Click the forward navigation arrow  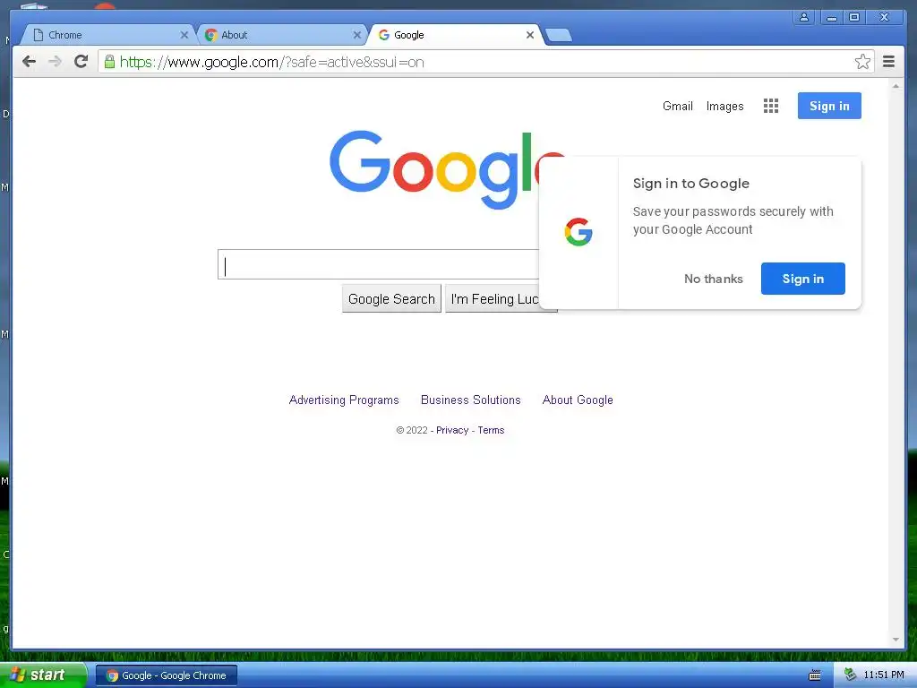click(55, 62)
